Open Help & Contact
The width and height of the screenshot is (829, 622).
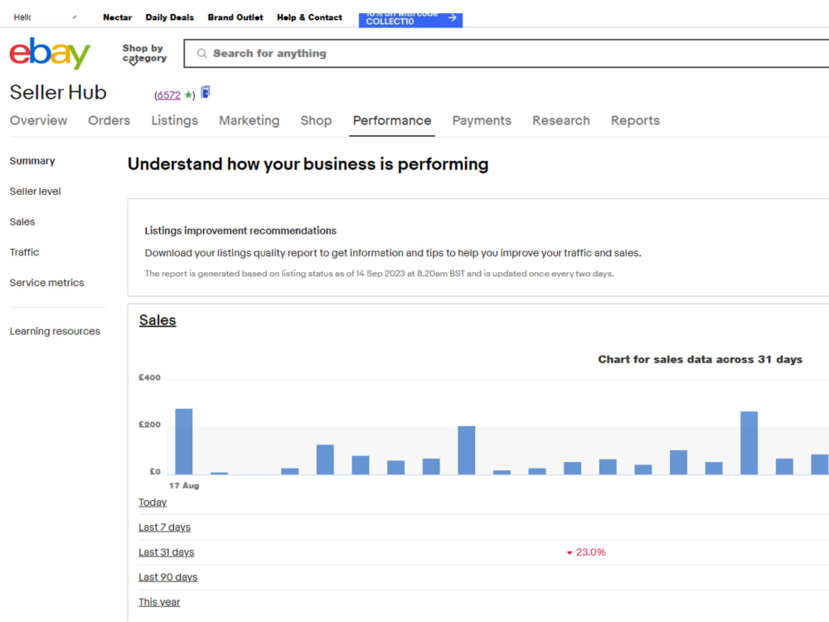coord(309,17)
